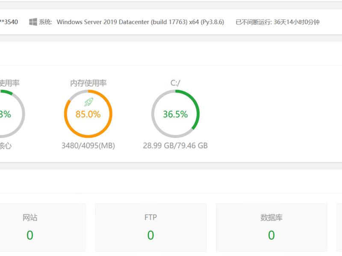
Task: Click the 28.99 GB/79.46 GB disk value
Action: (175, 145)
